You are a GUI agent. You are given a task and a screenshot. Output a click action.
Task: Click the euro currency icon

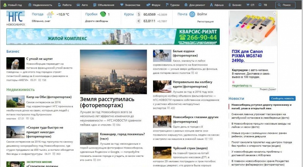click(x=139, y=21)
